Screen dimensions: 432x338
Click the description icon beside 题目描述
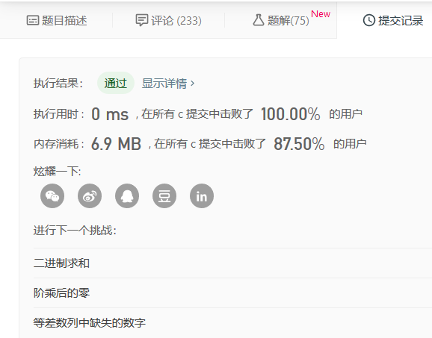33,21
